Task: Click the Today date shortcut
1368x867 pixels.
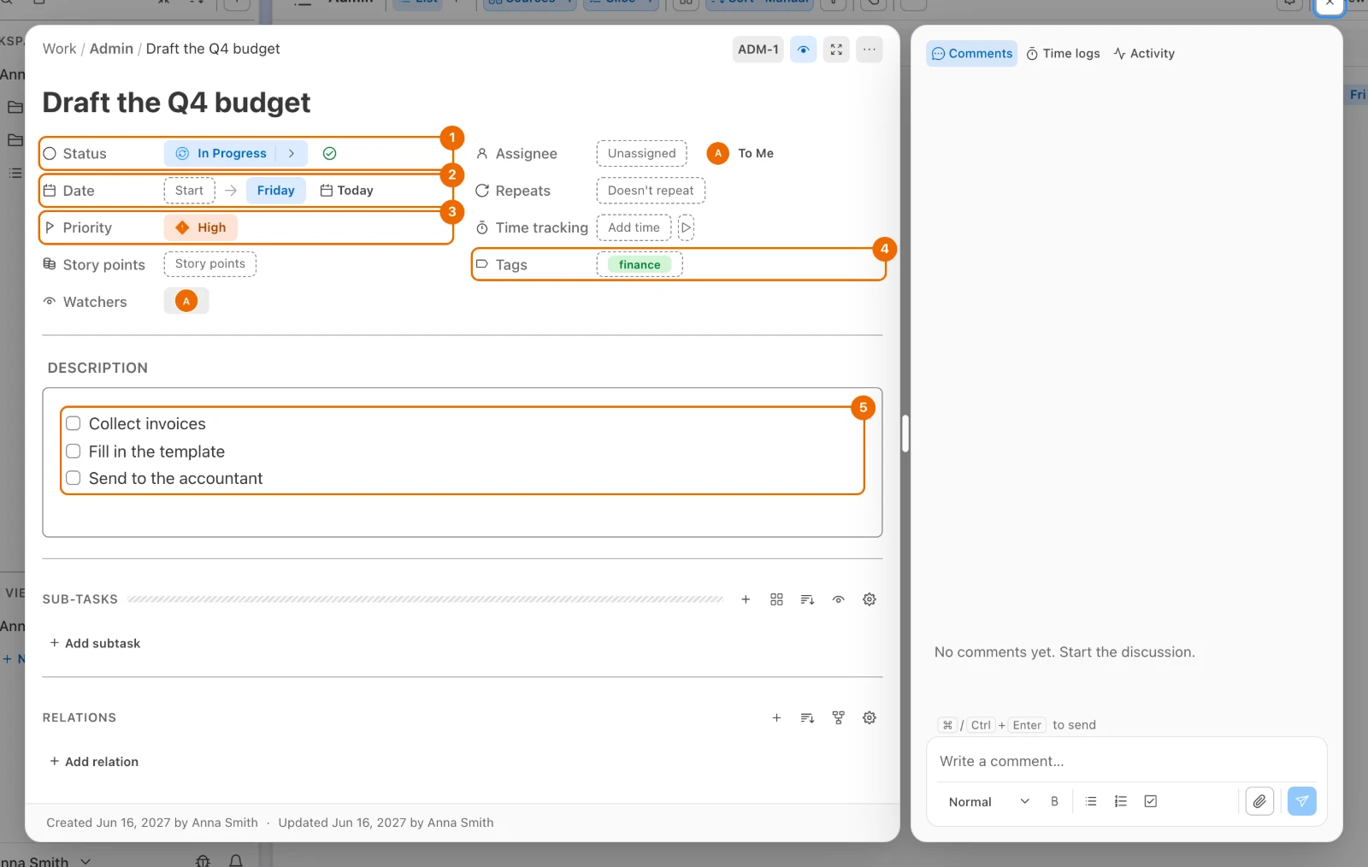Action: 347,191
